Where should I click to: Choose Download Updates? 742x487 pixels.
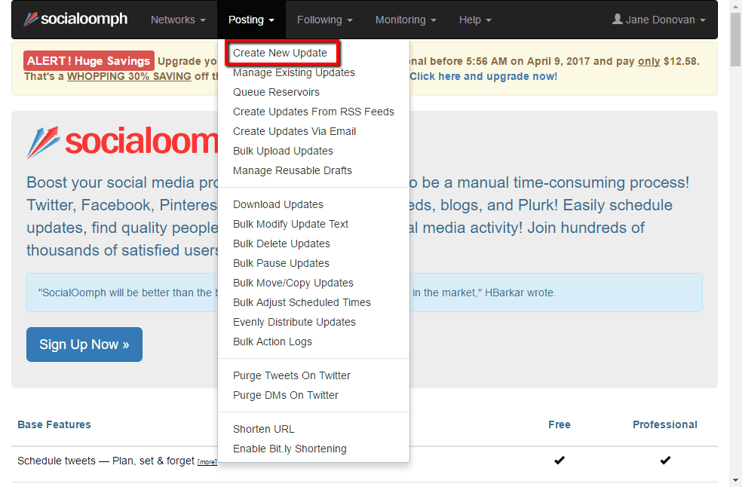click(x=278, y=204)
